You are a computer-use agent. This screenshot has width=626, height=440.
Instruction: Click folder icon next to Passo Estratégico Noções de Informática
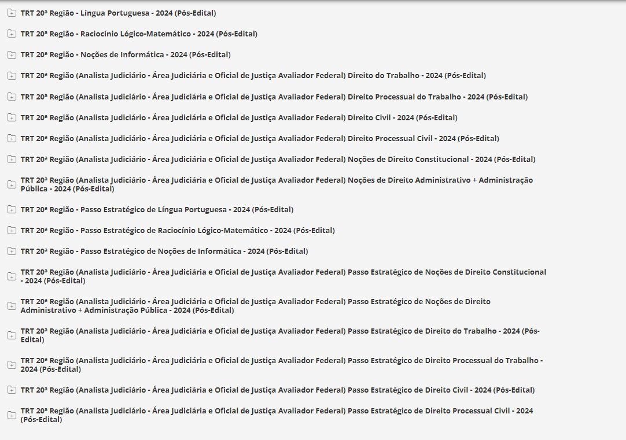coord(12,252)
